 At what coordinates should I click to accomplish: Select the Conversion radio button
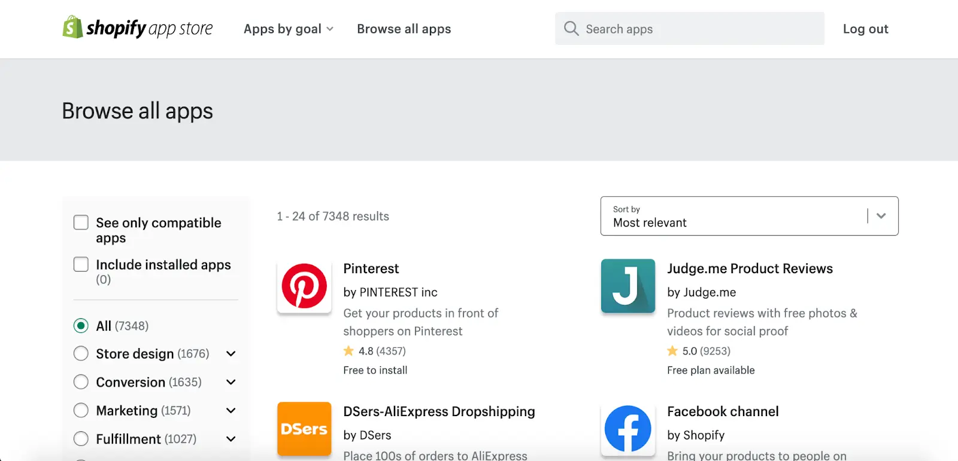click(x=81, y=381)
